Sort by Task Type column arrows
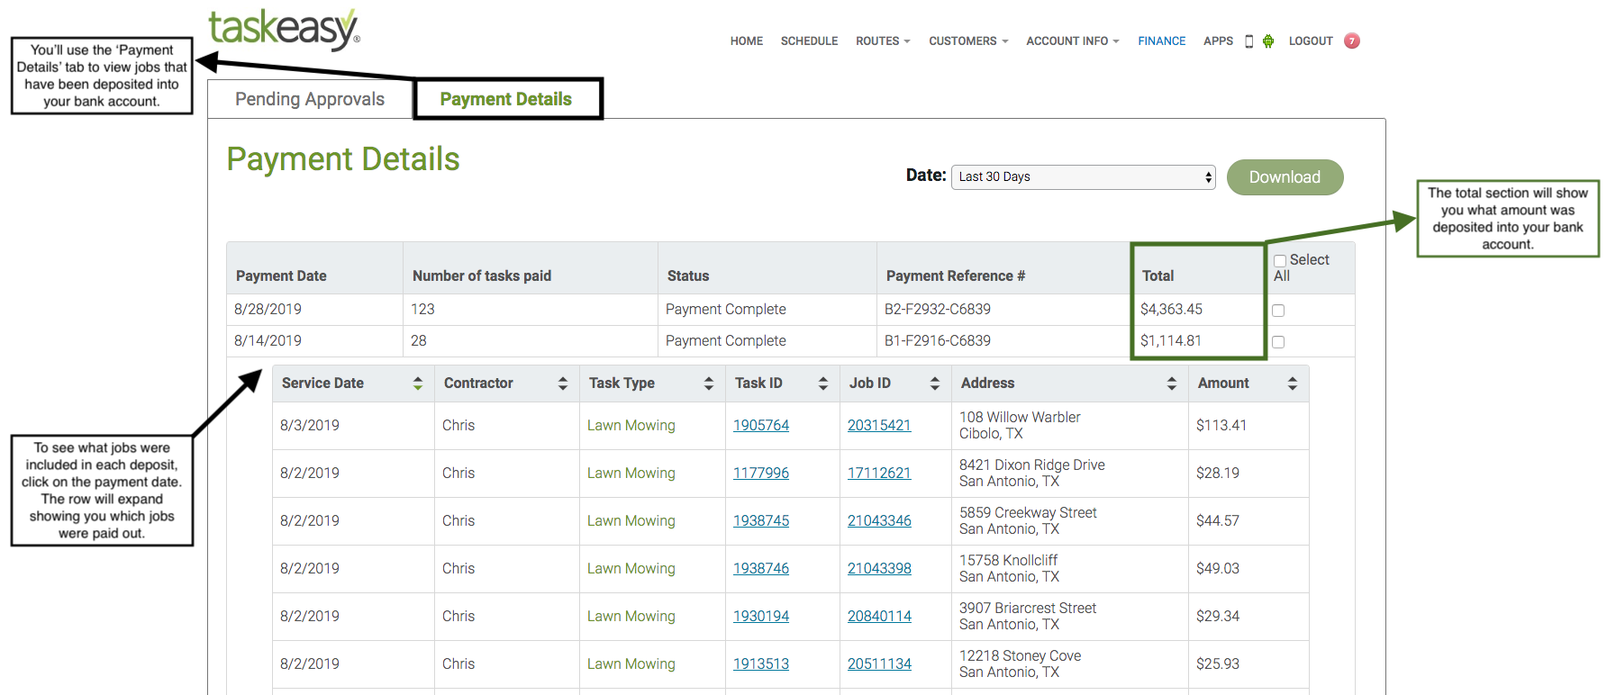This screenshot has height=695, width=1616. coord(709,384)
